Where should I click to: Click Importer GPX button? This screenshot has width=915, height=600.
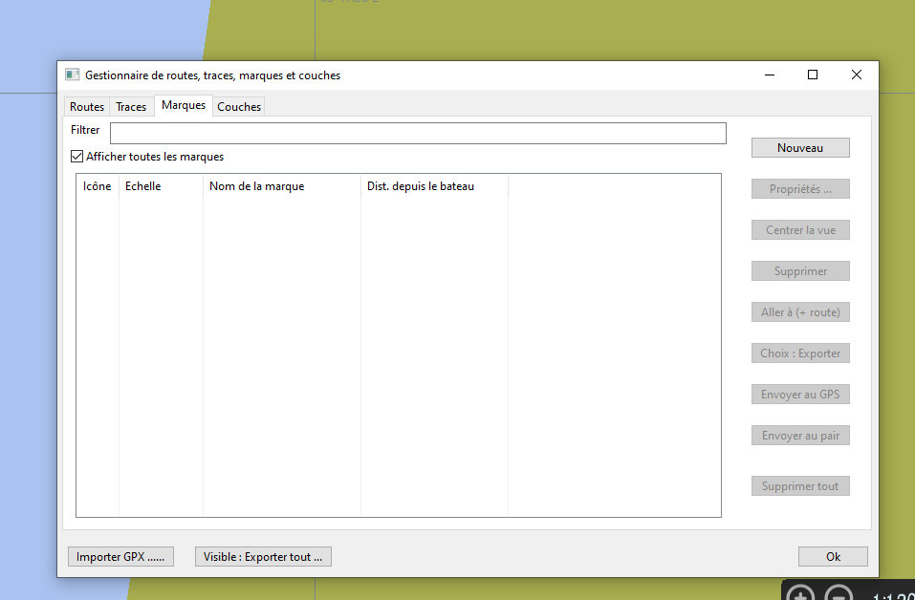[x=120, y=556]
